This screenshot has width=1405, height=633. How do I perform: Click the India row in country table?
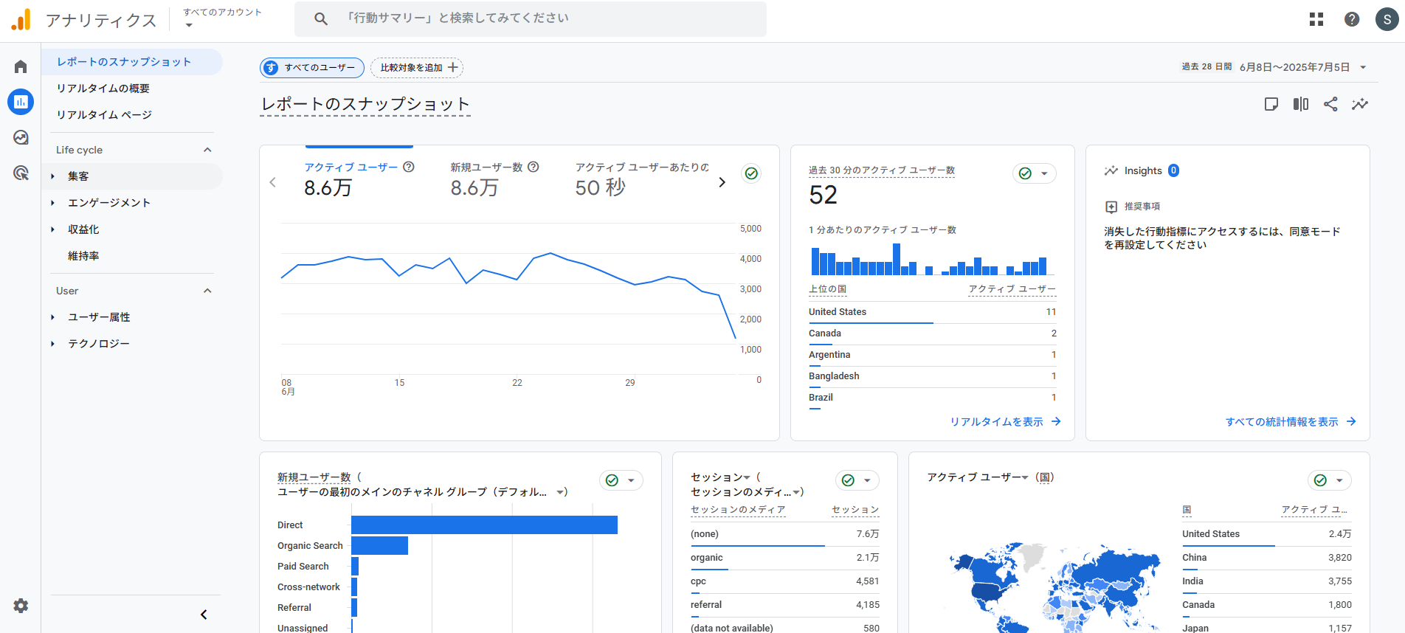coord(1267,581)
